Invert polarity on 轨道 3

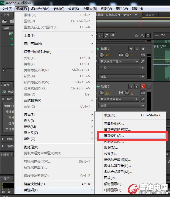click(x=143, y=99)
